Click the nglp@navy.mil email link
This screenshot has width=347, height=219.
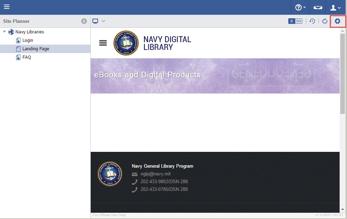pyautogui.click(x=155, y=174)
